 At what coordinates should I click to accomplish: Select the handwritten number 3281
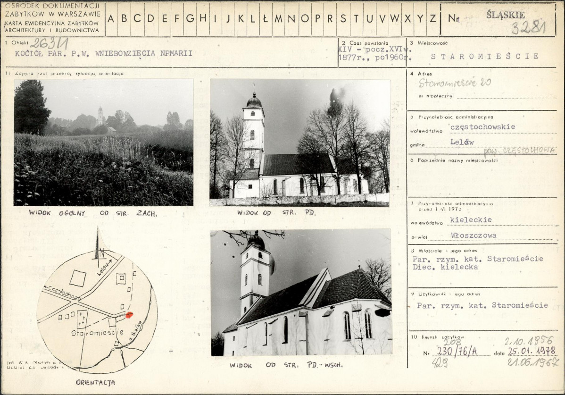tap(529, 27)
